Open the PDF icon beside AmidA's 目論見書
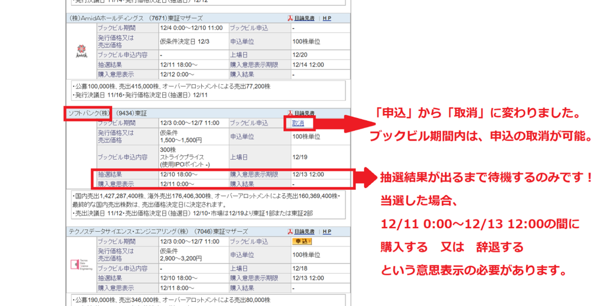The height and width of the screenshot is (306, 604). pyautogui.click(x=290, y=18)
